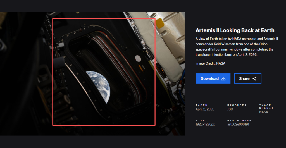
Task: Click the Image Credit: NASA line
Action: pyautogui.click(x=210, y=63)
